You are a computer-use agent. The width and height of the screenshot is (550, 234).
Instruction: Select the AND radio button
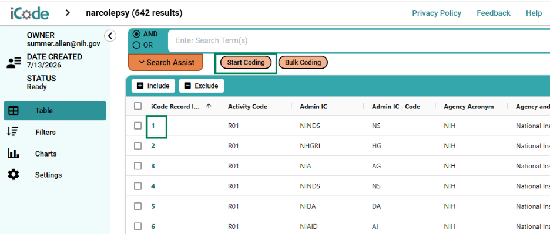point(137,35)
